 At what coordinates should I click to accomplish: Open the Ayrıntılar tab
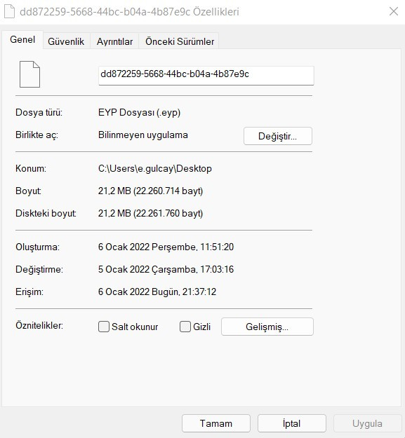click(x=114, y=41)
